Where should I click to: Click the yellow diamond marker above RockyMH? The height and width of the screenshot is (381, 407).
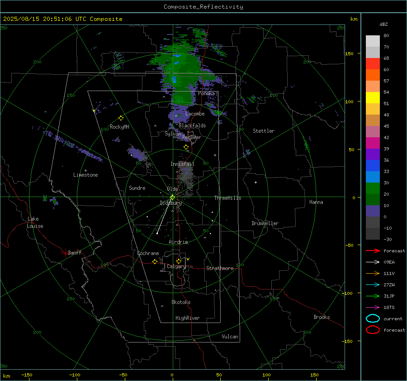(x=121, y=118)
